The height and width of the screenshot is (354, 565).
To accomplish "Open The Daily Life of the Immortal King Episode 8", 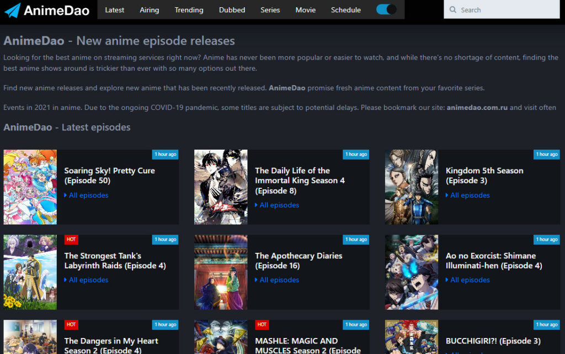I will click(x=300, y=181).
